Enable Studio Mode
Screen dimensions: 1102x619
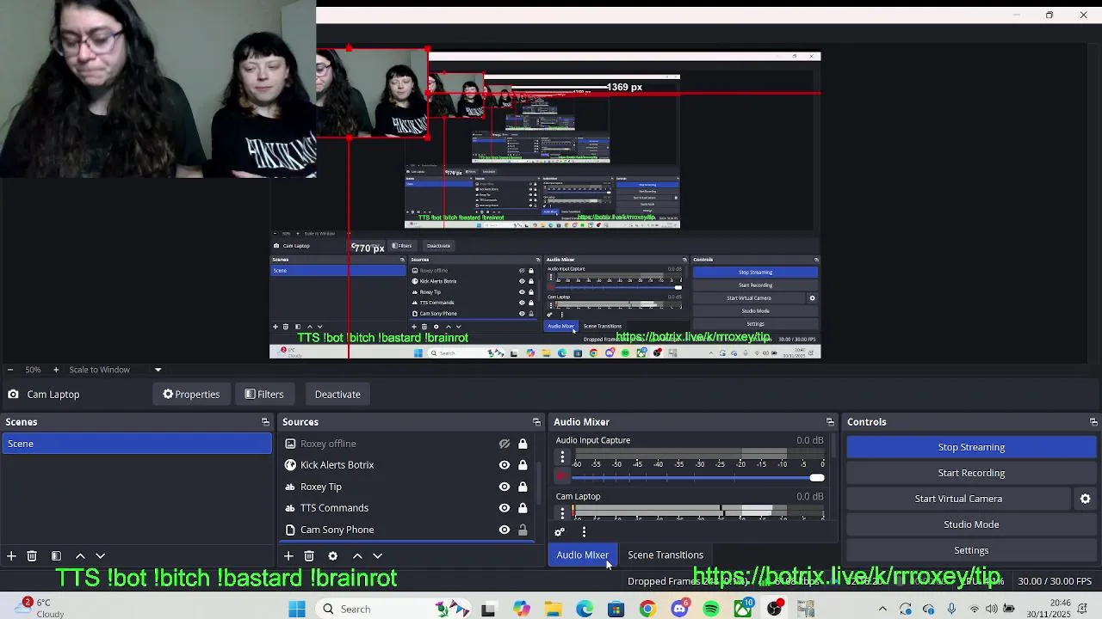click(x=971, y=524)
